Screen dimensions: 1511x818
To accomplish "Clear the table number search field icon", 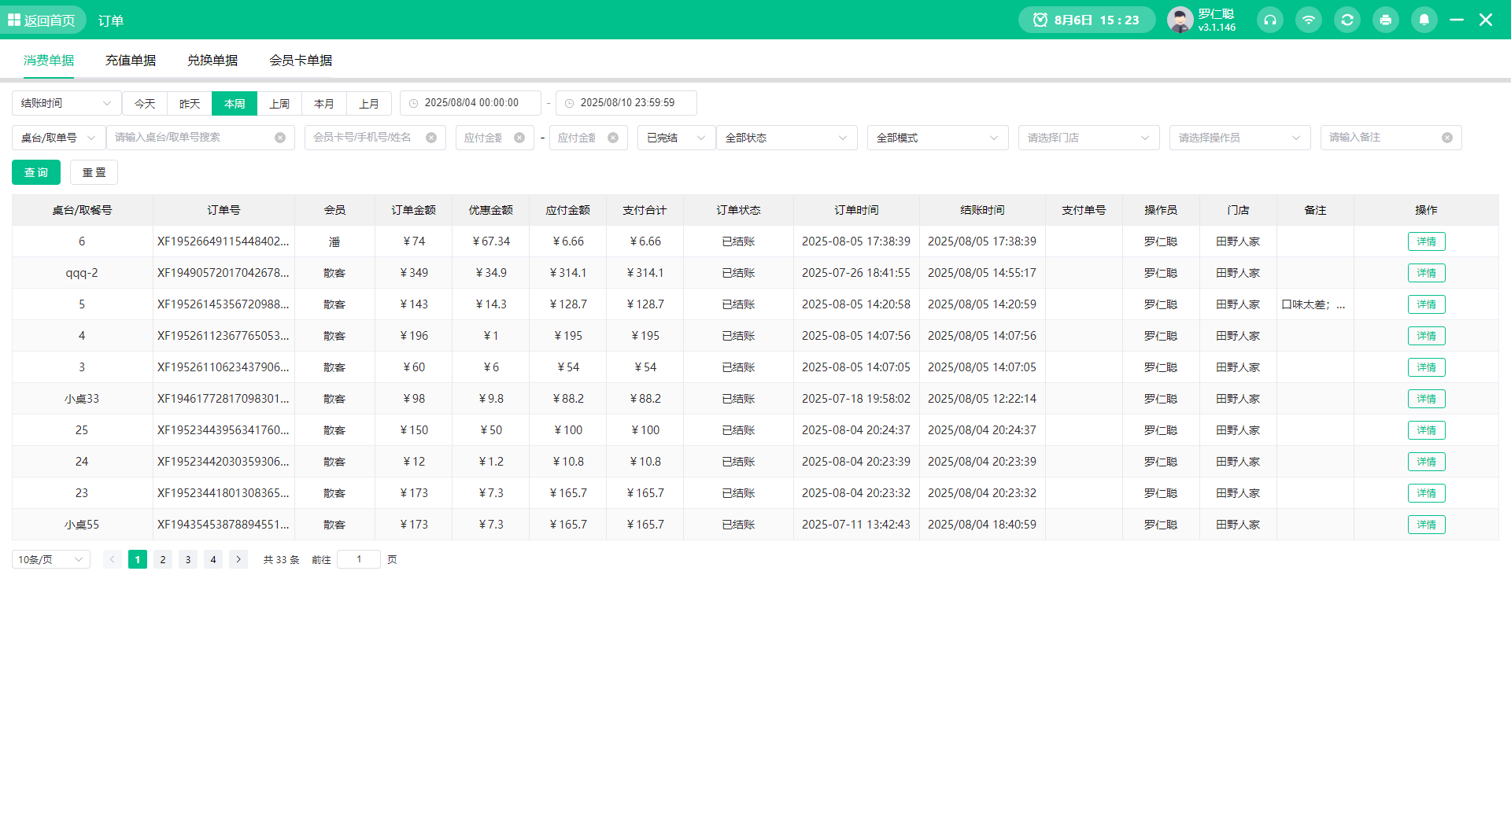I will 280,138.
